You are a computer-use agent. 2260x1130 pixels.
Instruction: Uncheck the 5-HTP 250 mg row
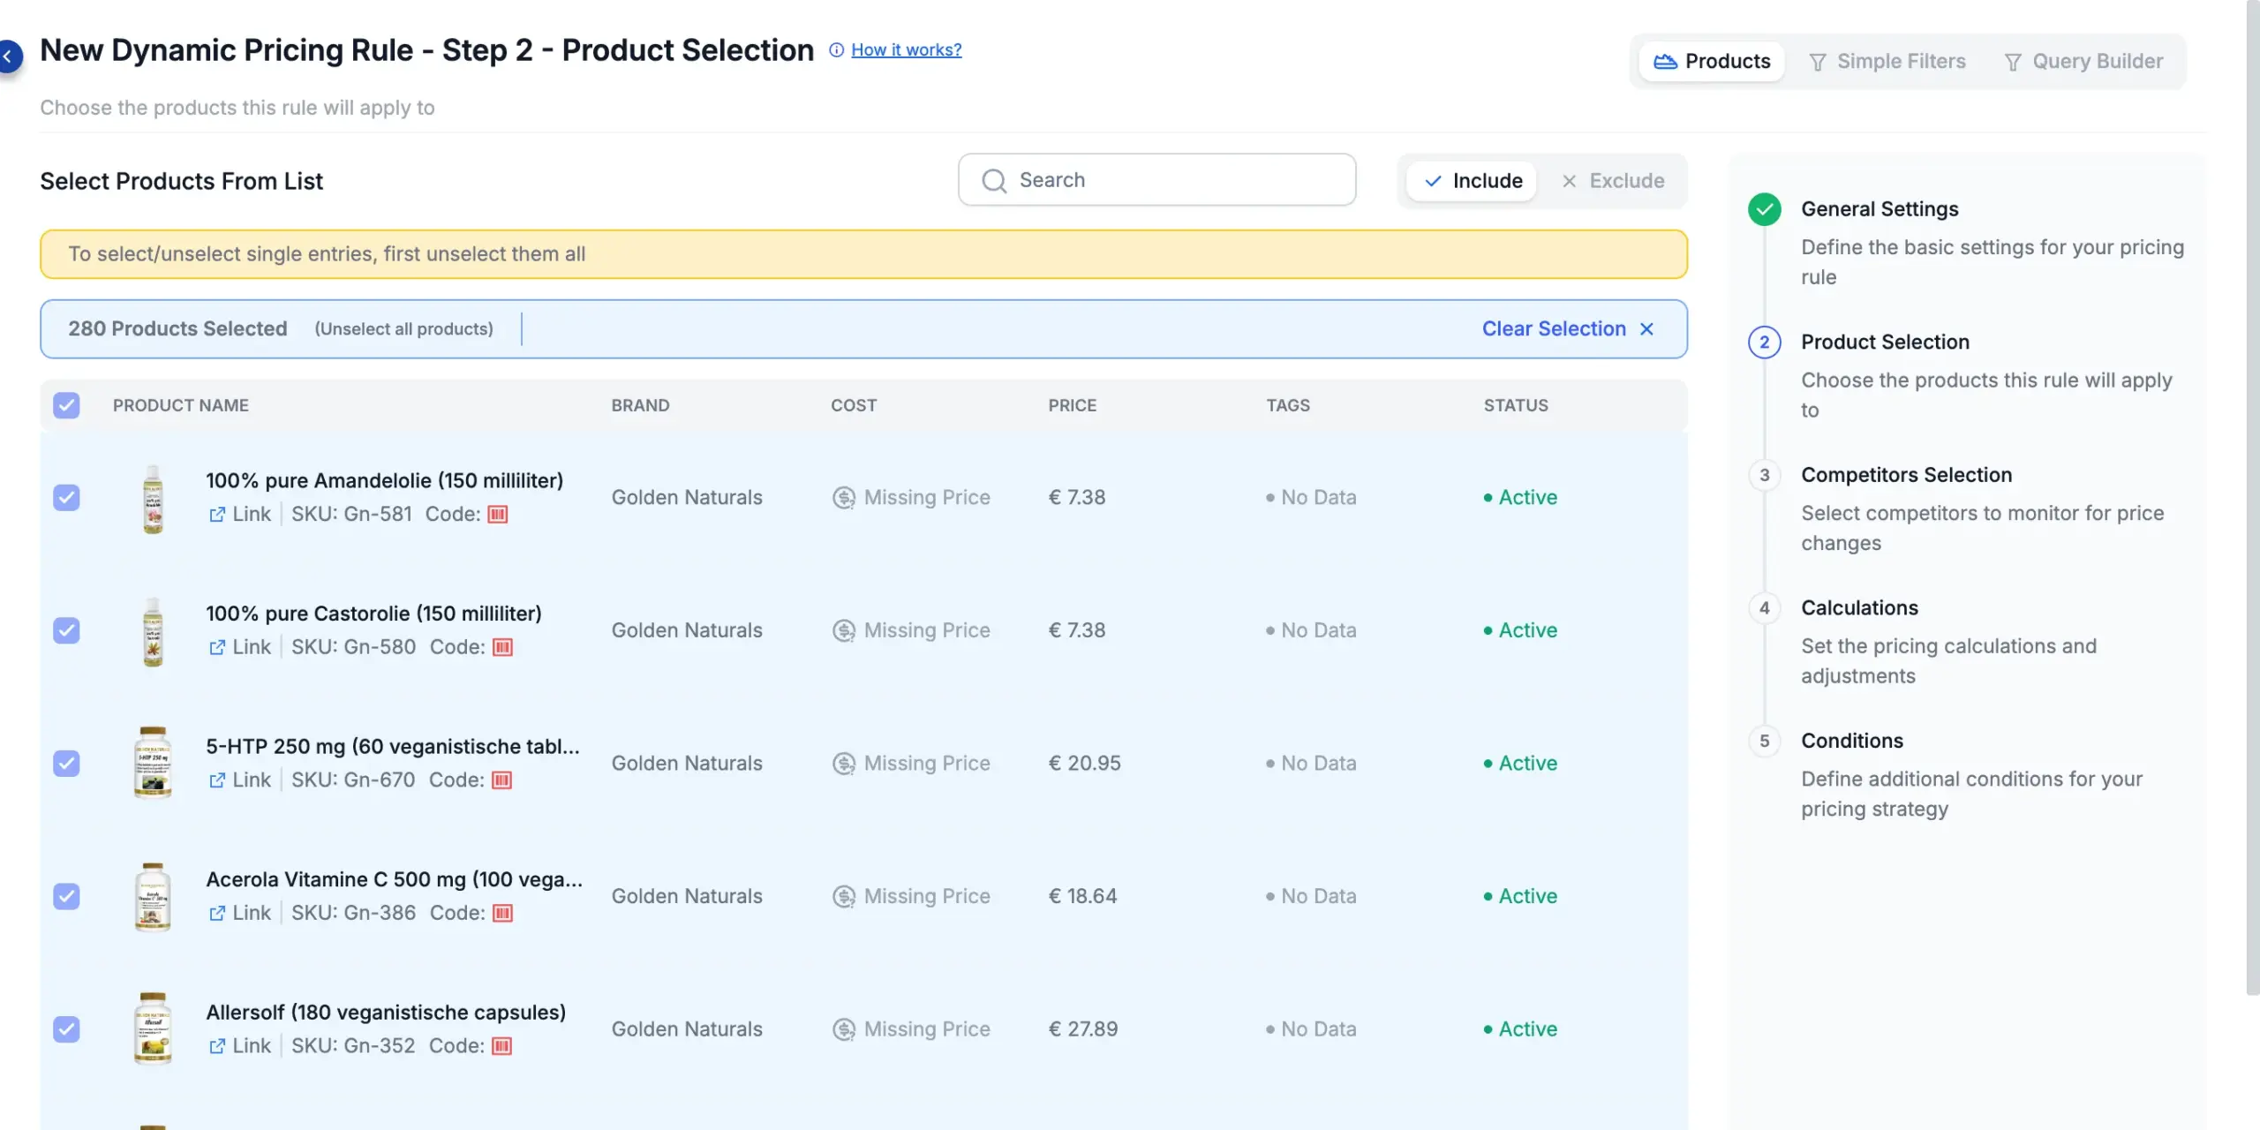click(66, 764)
